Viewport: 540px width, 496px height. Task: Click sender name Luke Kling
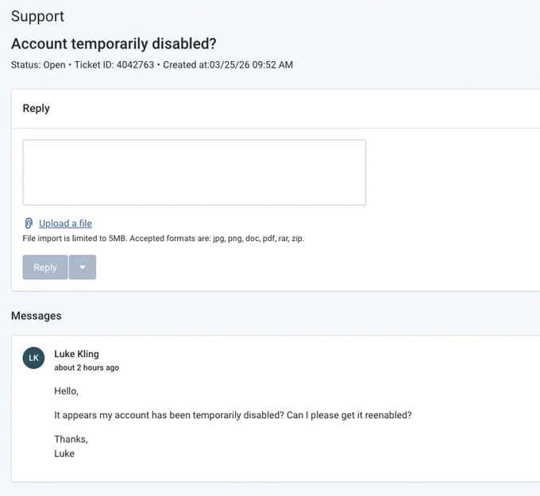(76, 354)
